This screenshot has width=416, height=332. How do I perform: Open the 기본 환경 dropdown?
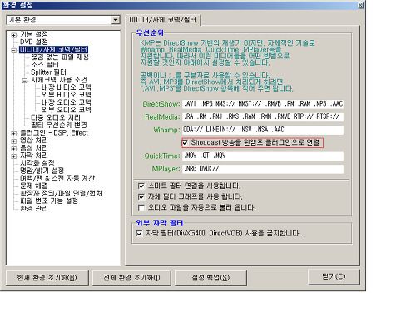click(116, 20)
